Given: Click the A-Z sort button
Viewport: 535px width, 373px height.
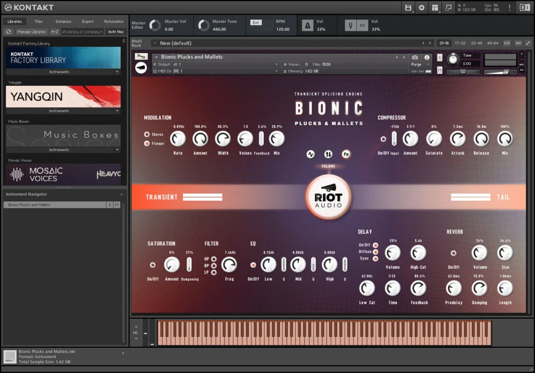Looking at the screenshot, I should tap(54, 32).
